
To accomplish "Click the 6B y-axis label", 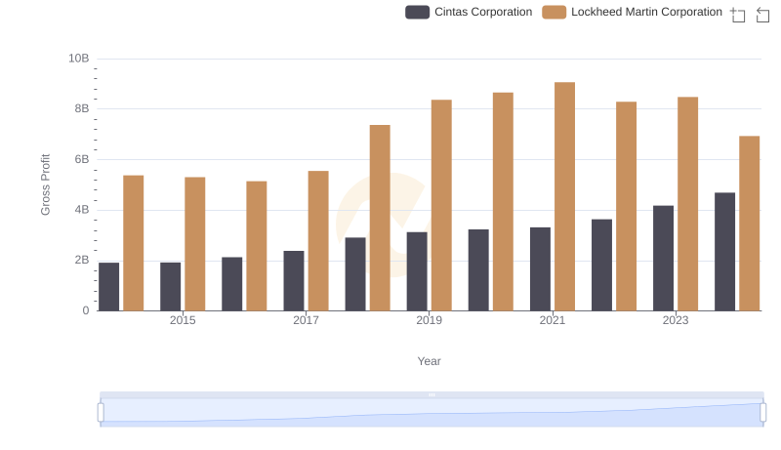I will click(82, 159).
